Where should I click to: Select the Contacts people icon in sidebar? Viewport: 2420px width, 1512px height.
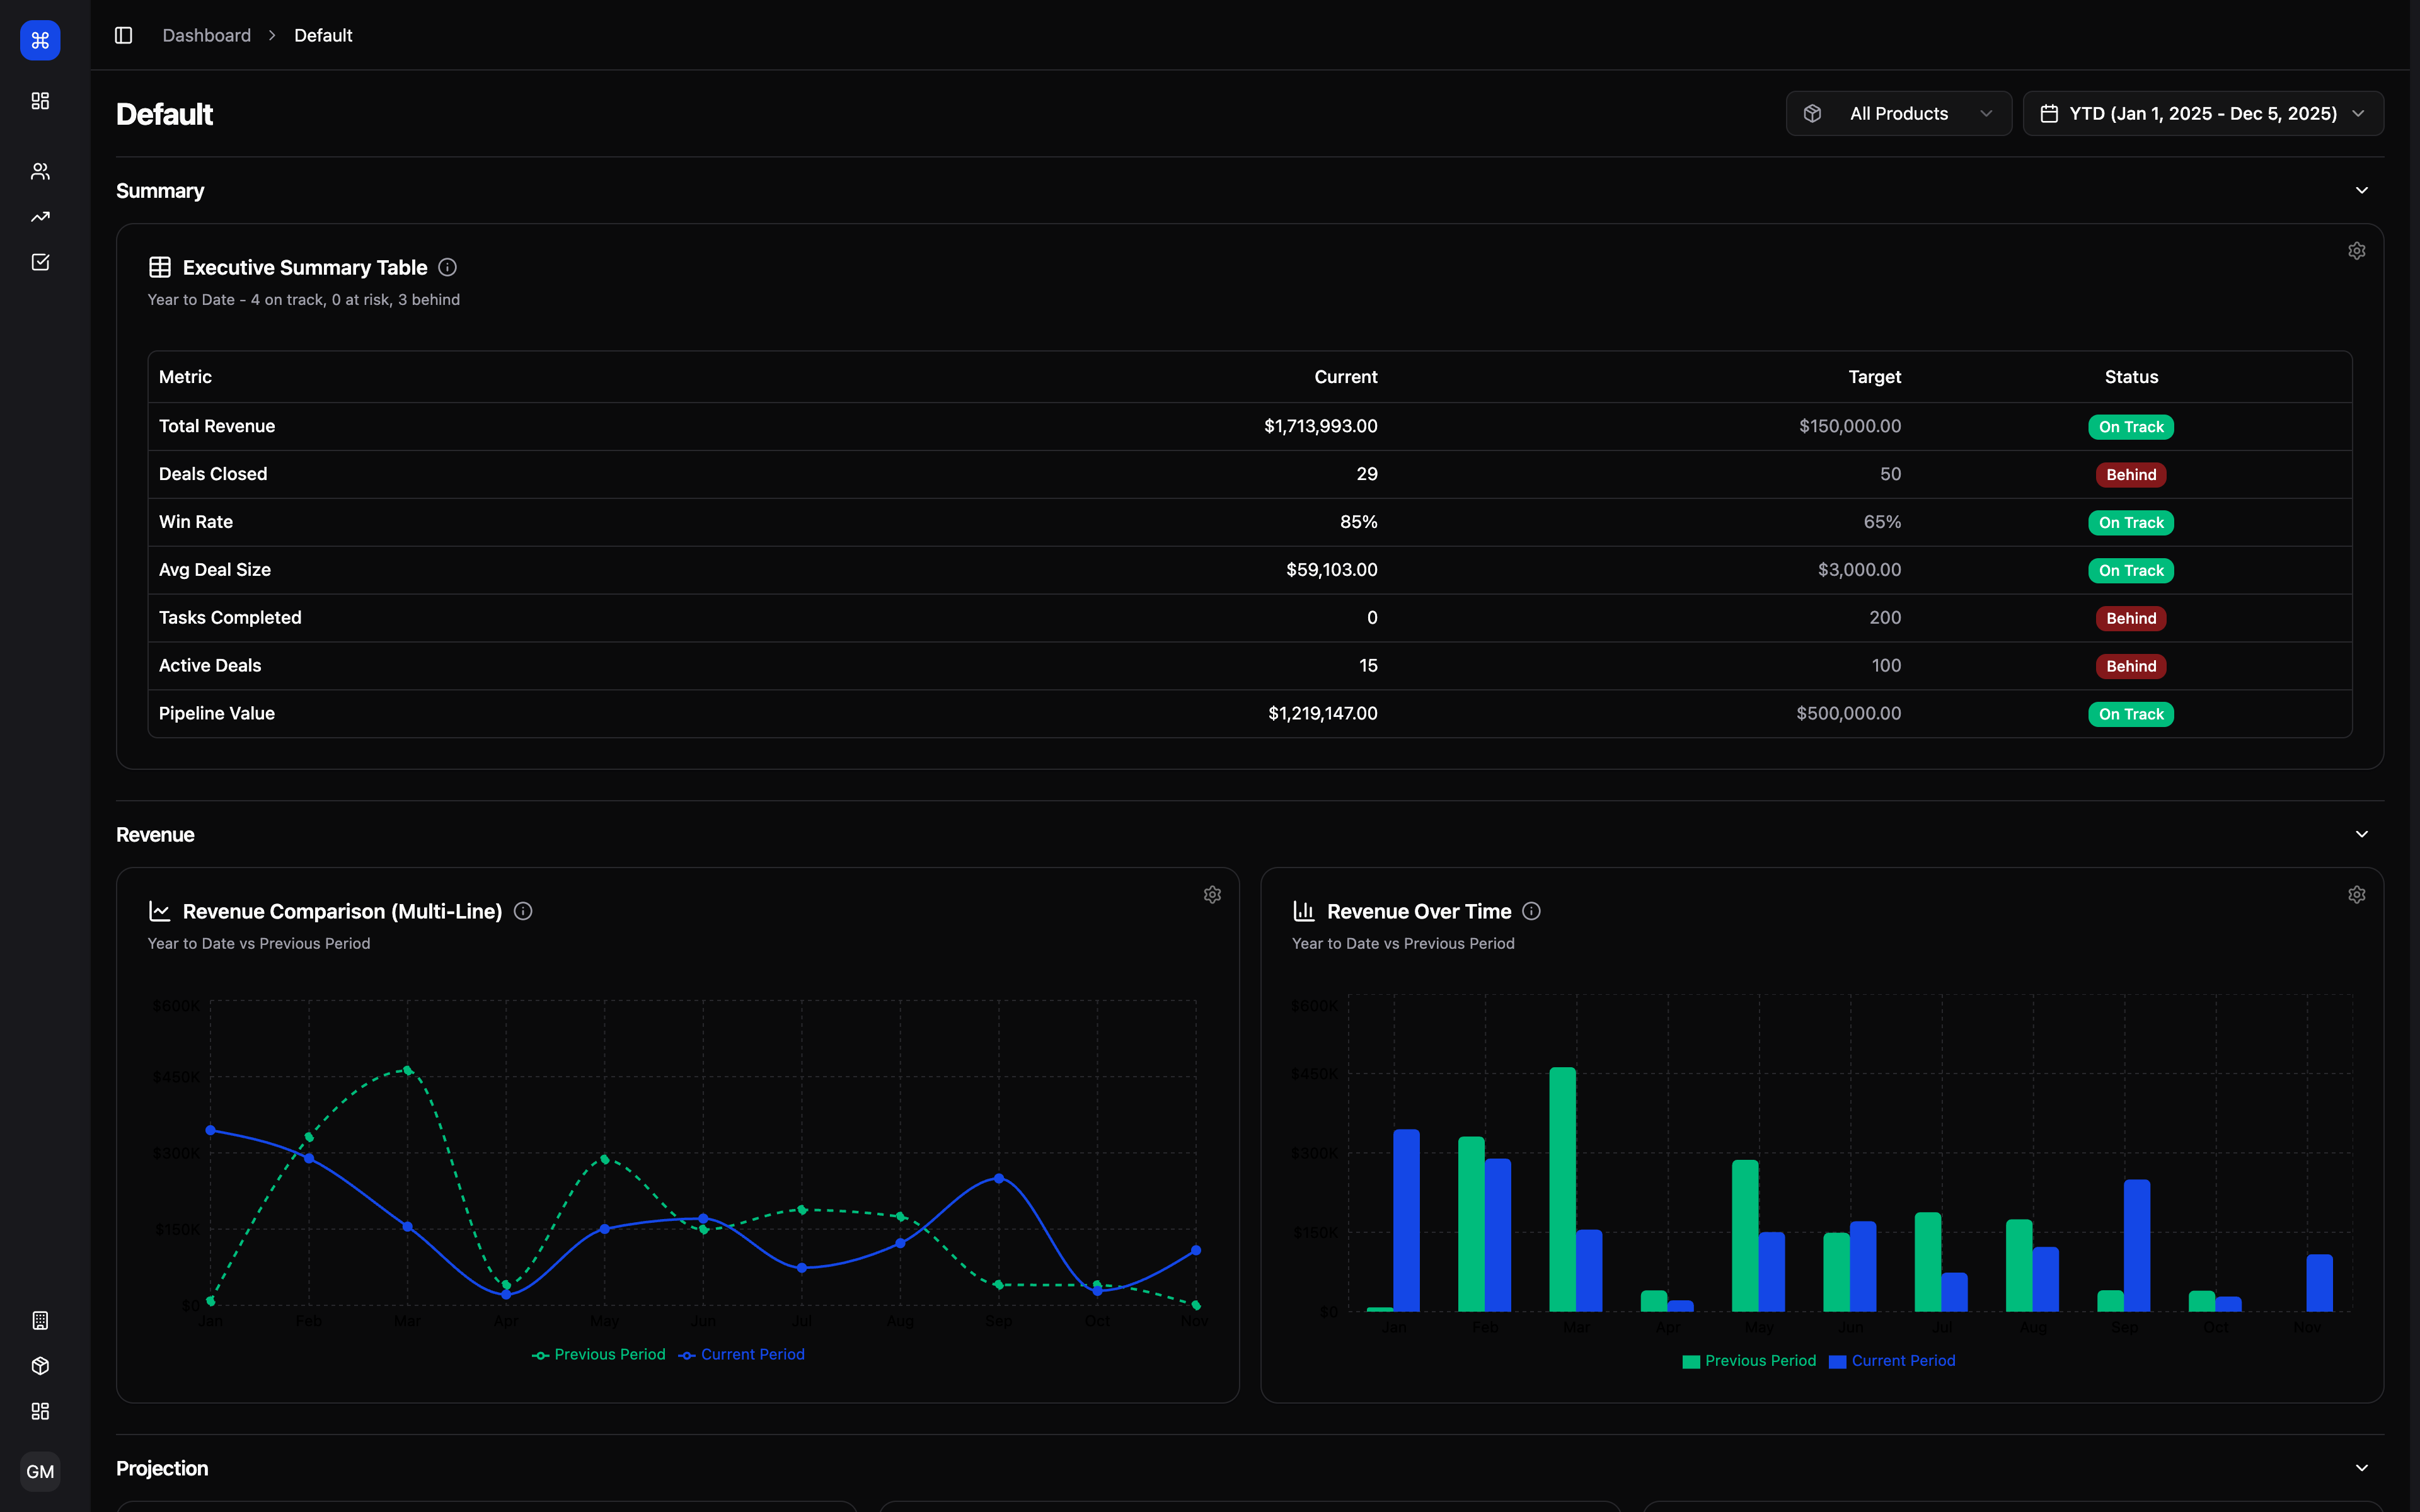pyautogui.click(x=40, y=170)
